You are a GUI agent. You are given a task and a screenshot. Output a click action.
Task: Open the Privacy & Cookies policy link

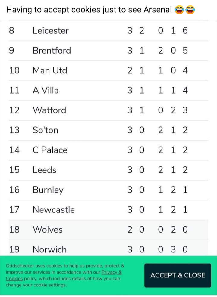[x=64, y=275]
